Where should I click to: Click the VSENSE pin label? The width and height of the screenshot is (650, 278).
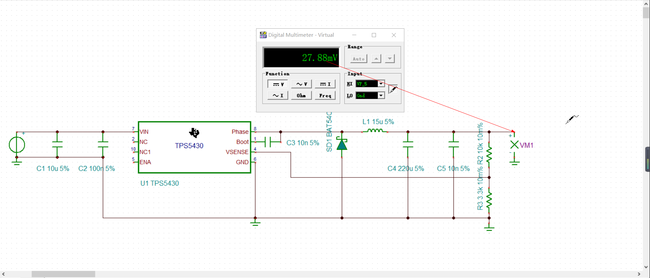[237, 152]
